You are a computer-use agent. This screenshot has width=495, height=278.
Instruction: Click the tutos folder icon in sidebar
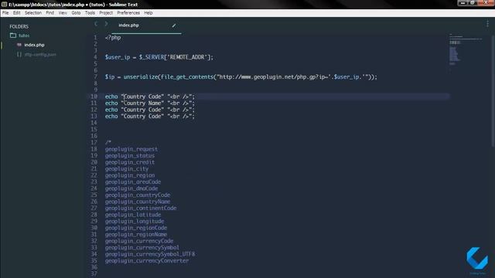(13, 36)
